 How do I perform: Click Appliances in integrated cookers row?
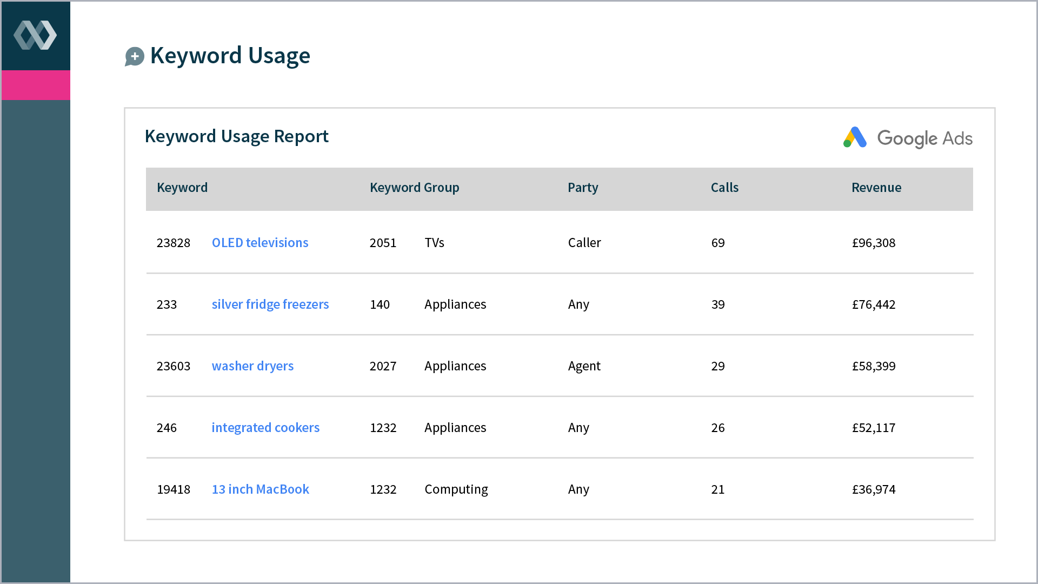(455, 428)
